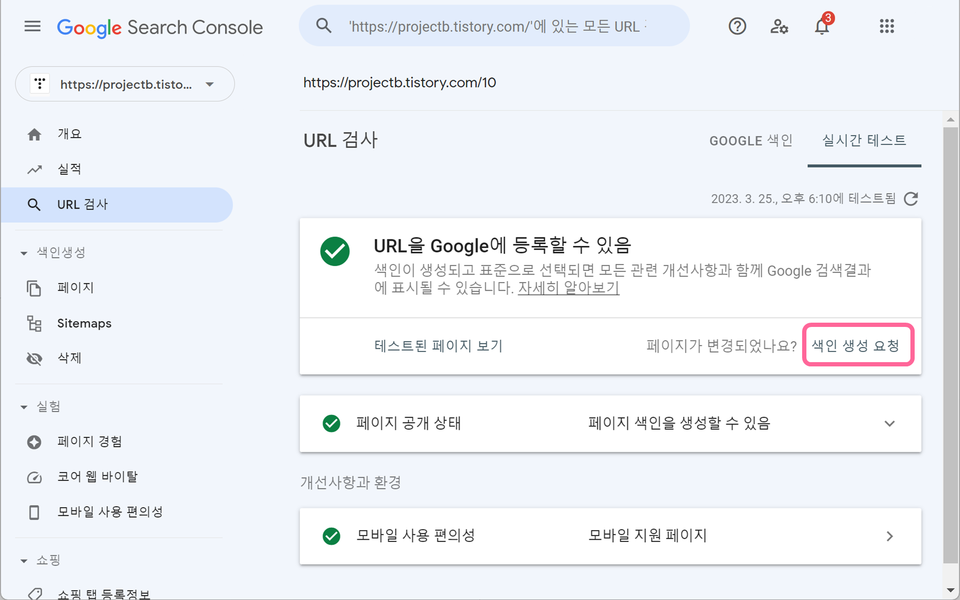Click the speedometer icon for 코어 웹 바이탈
This screenshot has width=960, height=600.
pyautogui.click(x=34, y=477)
